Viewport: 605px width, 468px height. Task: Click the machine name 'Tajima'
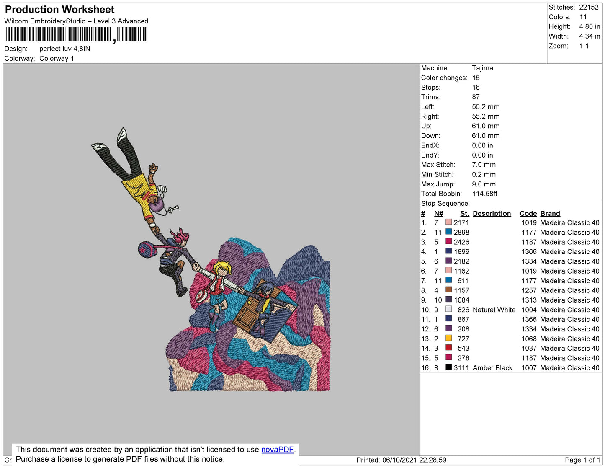(x=482, y=68)
